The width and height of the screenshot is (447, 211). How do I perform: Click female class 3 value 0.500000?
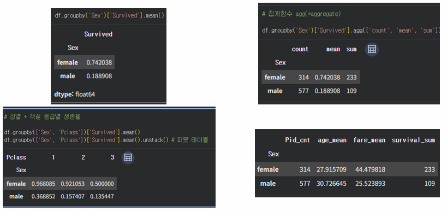coord(102,184)
